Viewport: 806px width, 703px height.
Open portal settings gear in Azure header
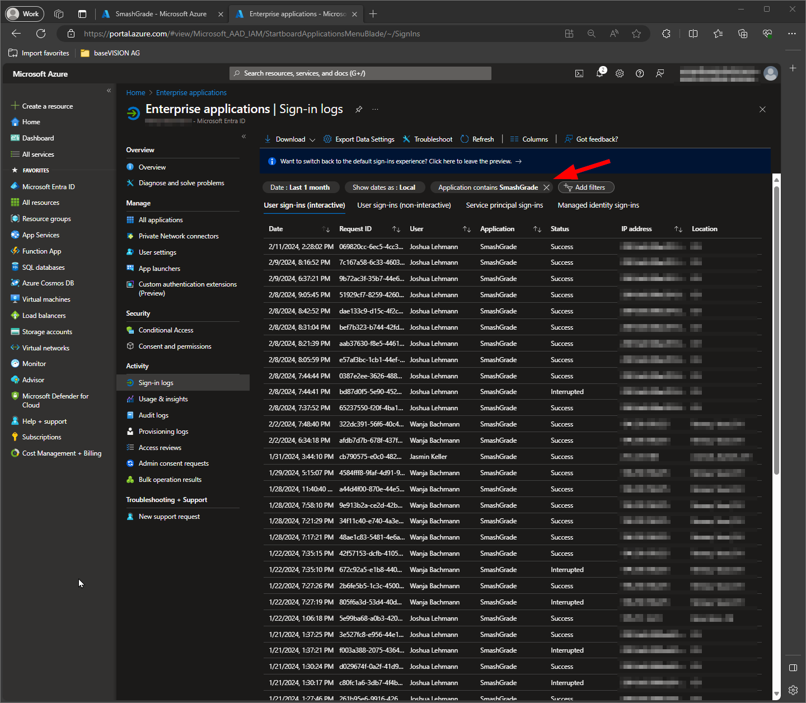(620, 73)
